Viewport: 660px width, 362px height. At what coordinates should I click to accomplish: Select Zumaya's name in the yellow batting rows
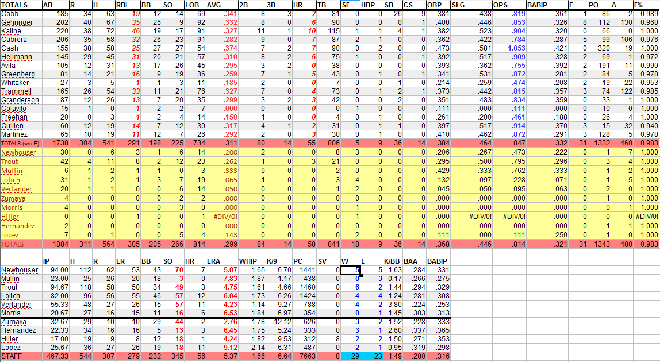point(21,199)
